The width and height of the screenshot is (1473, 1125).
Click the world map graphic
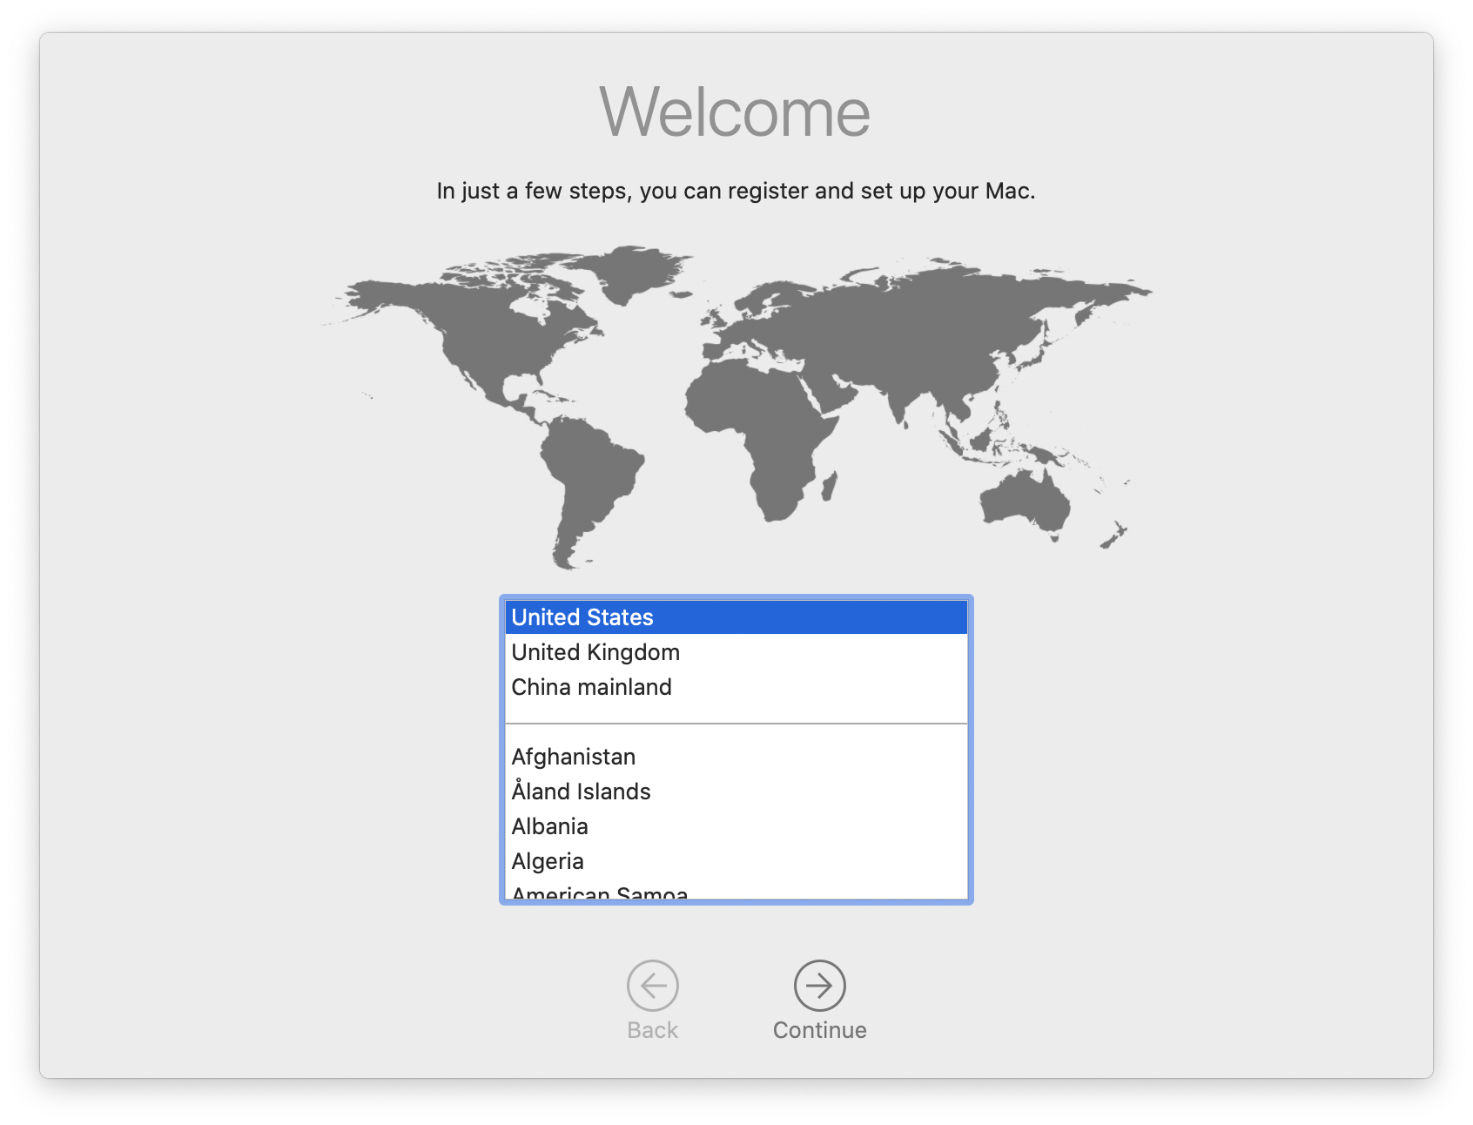(736, 401)
